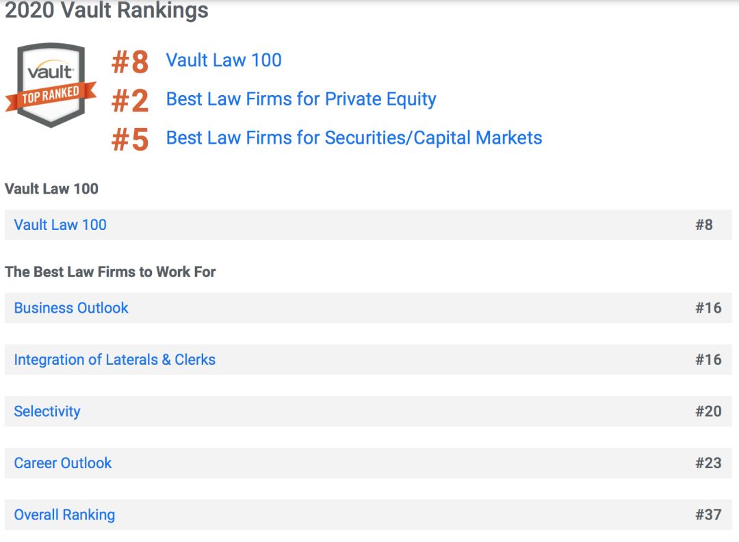Open the Career Outlook ranking link

tap(63, 463)
